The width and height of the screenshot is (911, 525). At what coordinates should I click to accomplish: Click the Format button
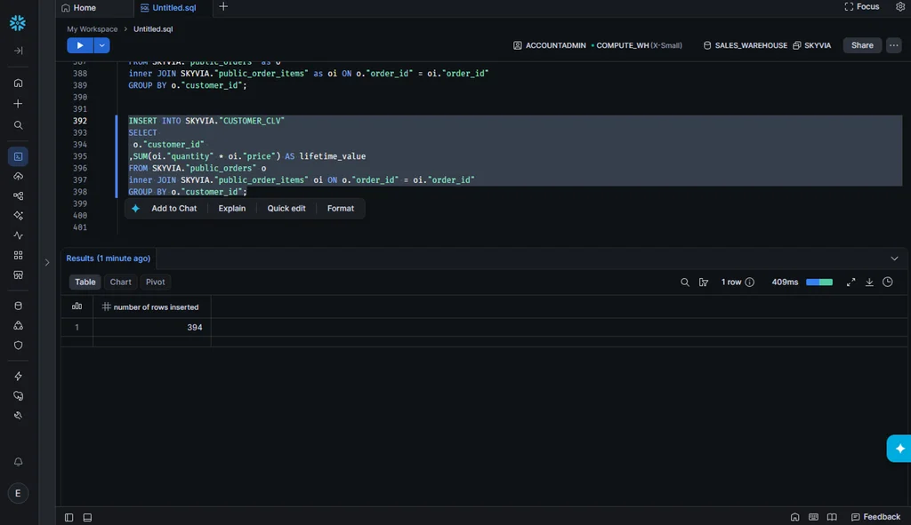pyautogui.click(x=341, y=208)
